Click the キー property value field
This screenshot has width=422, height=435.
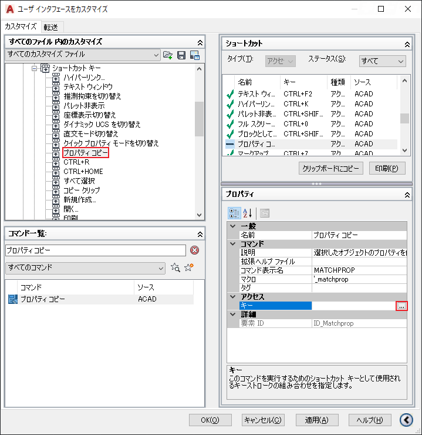click(x=353, y=306)
